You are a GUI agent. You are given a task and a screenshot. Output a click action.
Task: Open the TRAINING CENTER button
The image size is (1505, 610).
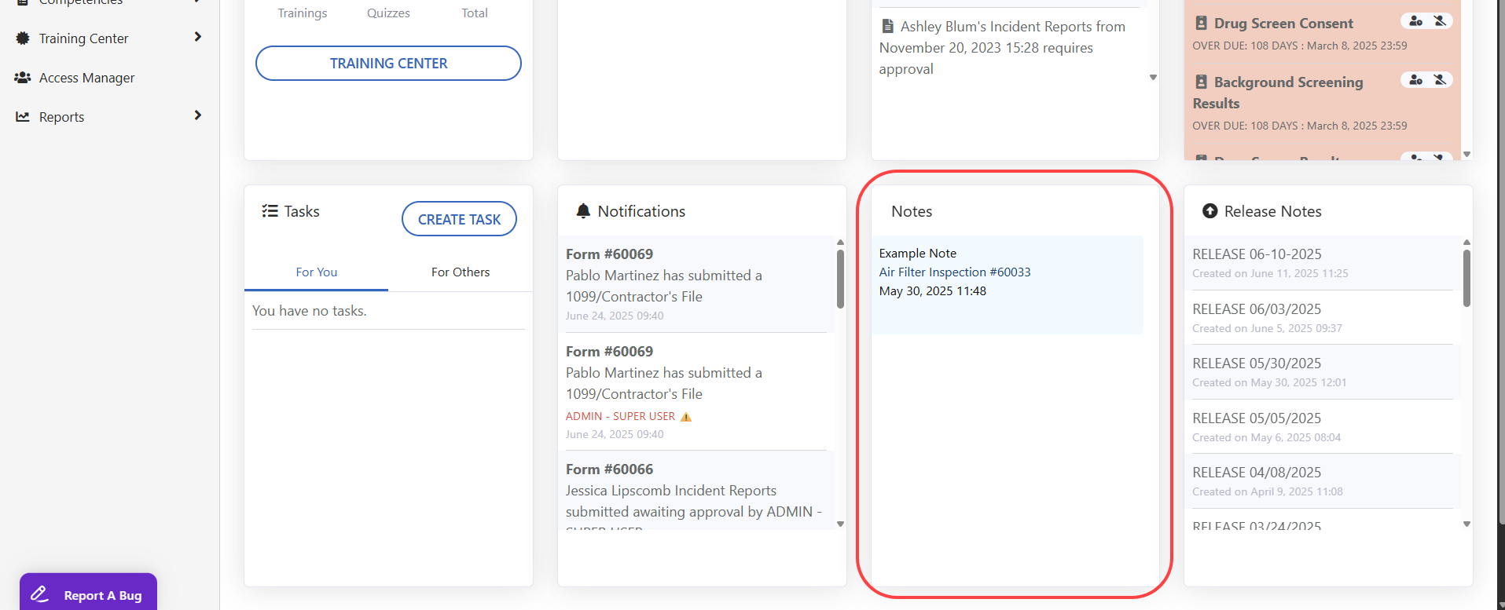[388, 64]
